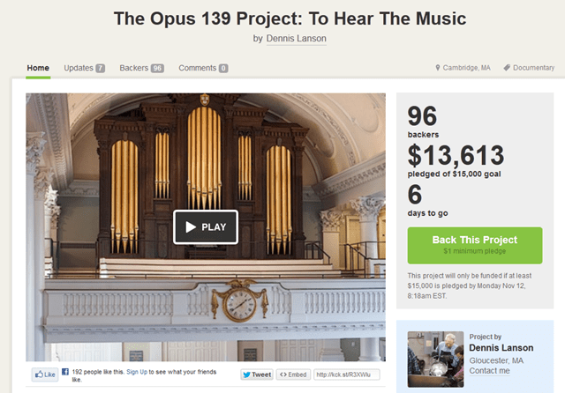
Task: Open Dennis Lanson's name in sidebar
Action: 501,348
